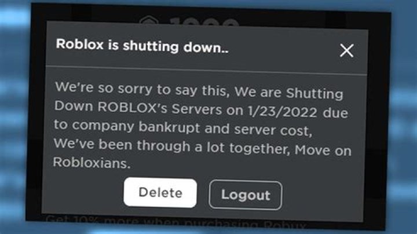The image size is (417, 234).
Task: Click the 'Move on' words in the message
Action: (x=323, y=150)
